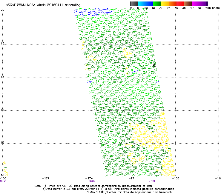Click the latitude label "20" on the left axis
Screen dimensions: 221x194
2,10
